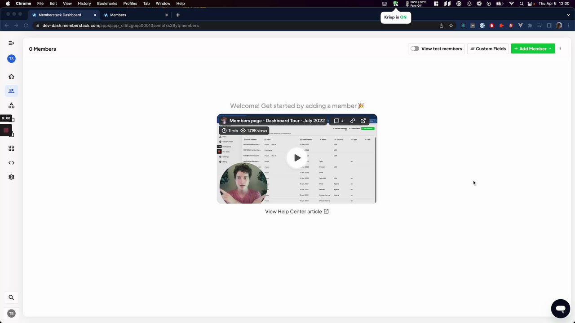The height and width of the screenshot is (323, 575).
Task: Click the site lock icon
Action: point(38,26)
